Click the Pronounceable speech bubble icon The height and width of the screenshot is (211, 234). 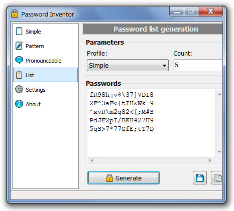pyautogui.click(x=19, y=60)
